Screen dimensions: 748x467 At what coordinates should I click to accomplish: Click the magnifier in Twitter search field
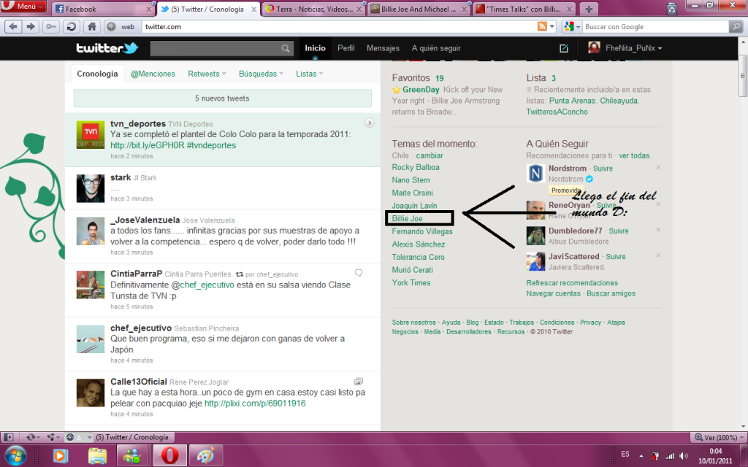[x=286, y=48]
